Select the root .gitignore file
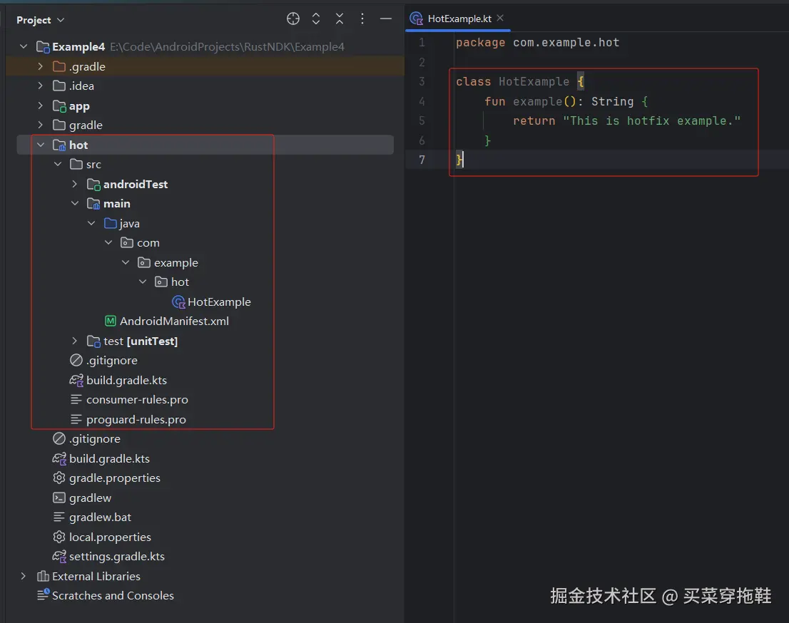Screen dimensions: 789x623 tap(95, 438)
